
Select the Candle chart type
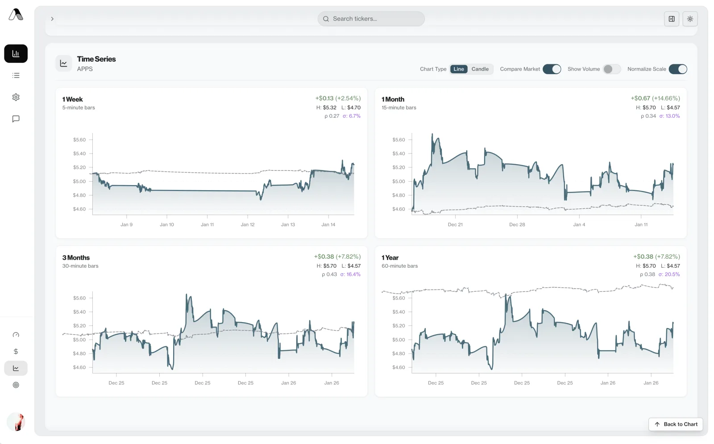480,69
